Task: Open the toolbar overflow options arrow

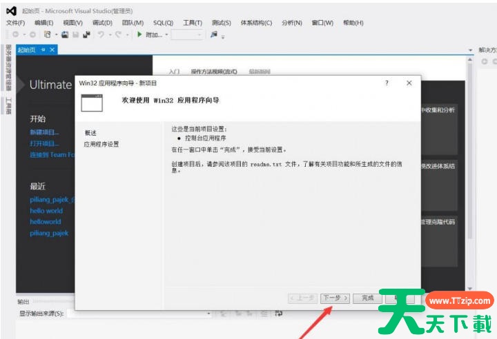Action: pyautogui.click(x=223, y=37)
